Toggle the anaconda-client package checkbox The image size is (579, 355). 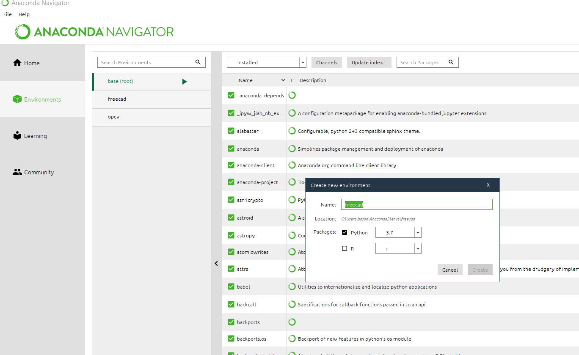[231, 165]
